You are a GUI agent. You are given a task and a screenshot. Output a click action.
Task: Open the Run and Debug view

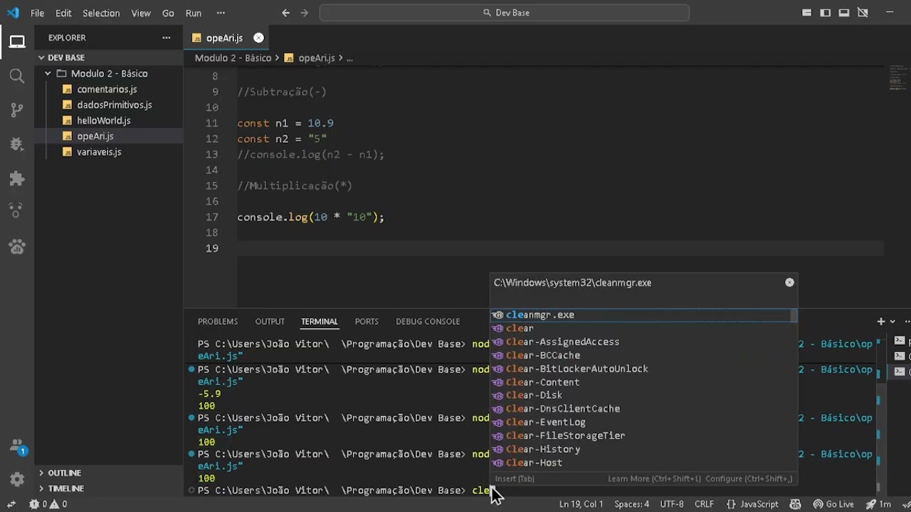click(17, 144)
